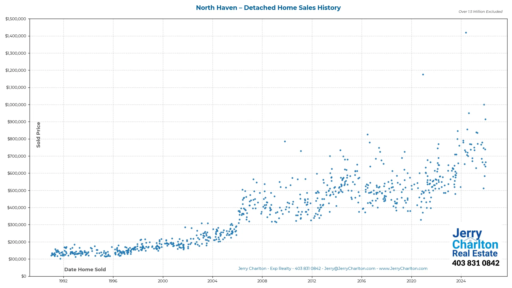This screenshot has width=512, height=288.
Task: Select the chart title North Haven Detached Home Sales
Action: pos(268,8)
